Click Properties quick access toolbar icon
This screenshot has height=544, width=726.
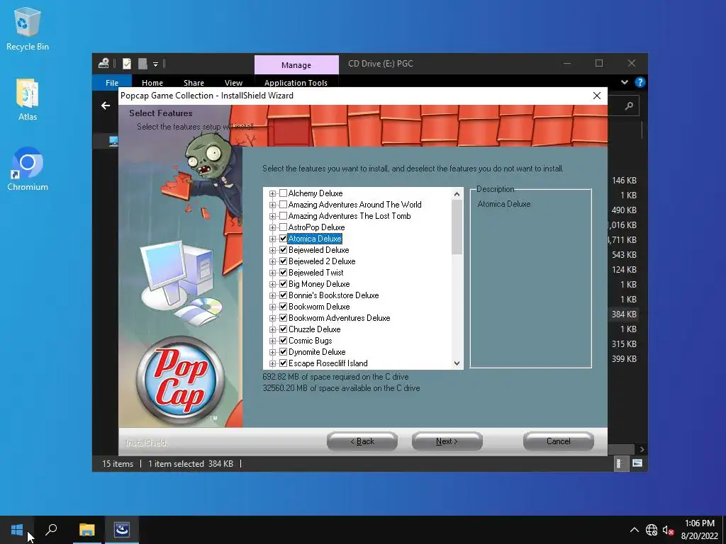[x=127, y=63]
